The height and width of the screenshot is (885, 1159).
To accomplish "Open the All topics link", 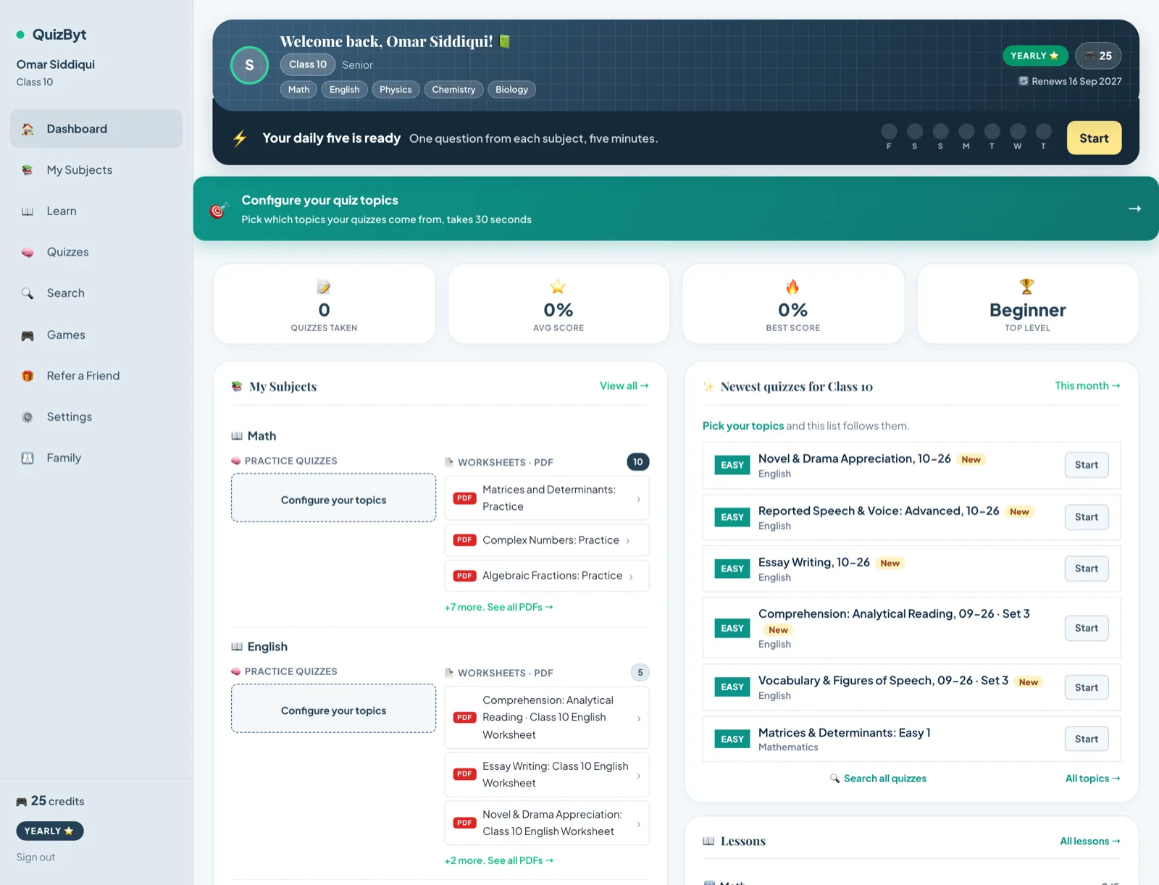I will point(1092,779).
